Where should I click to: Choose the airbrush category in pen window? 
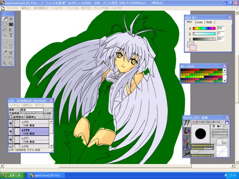tap(187, 153)
